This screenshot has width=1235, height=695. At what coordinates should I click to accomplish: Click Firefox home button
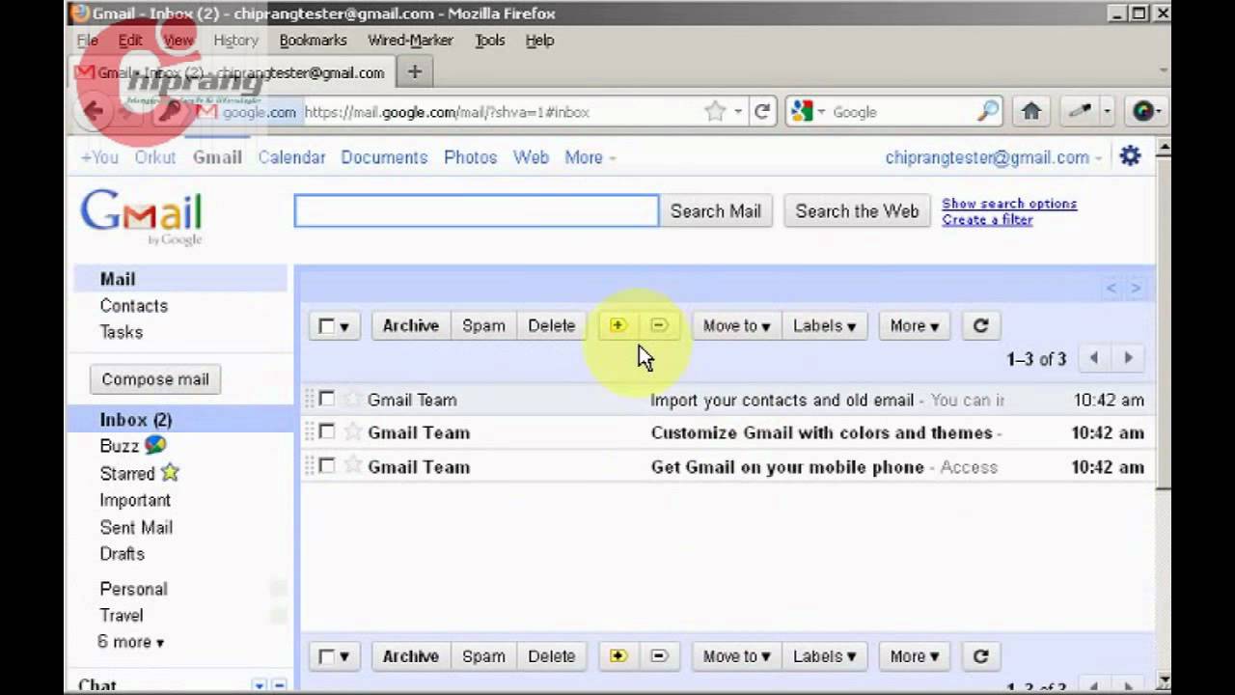tap(1031, 111)
